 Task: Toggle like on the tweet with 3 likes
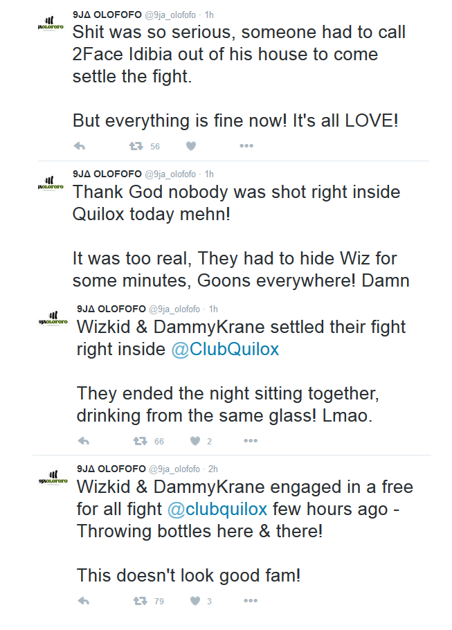[195, 601]
